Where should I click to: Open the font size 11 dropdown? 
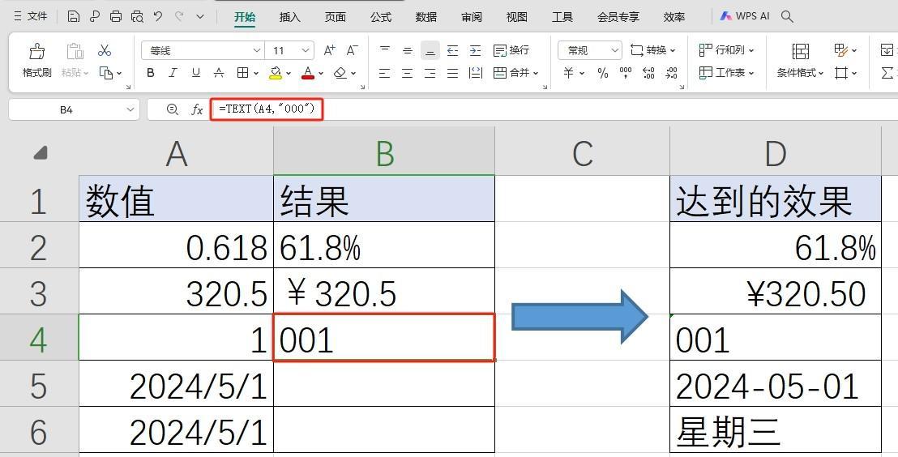[x=306, y=51]
